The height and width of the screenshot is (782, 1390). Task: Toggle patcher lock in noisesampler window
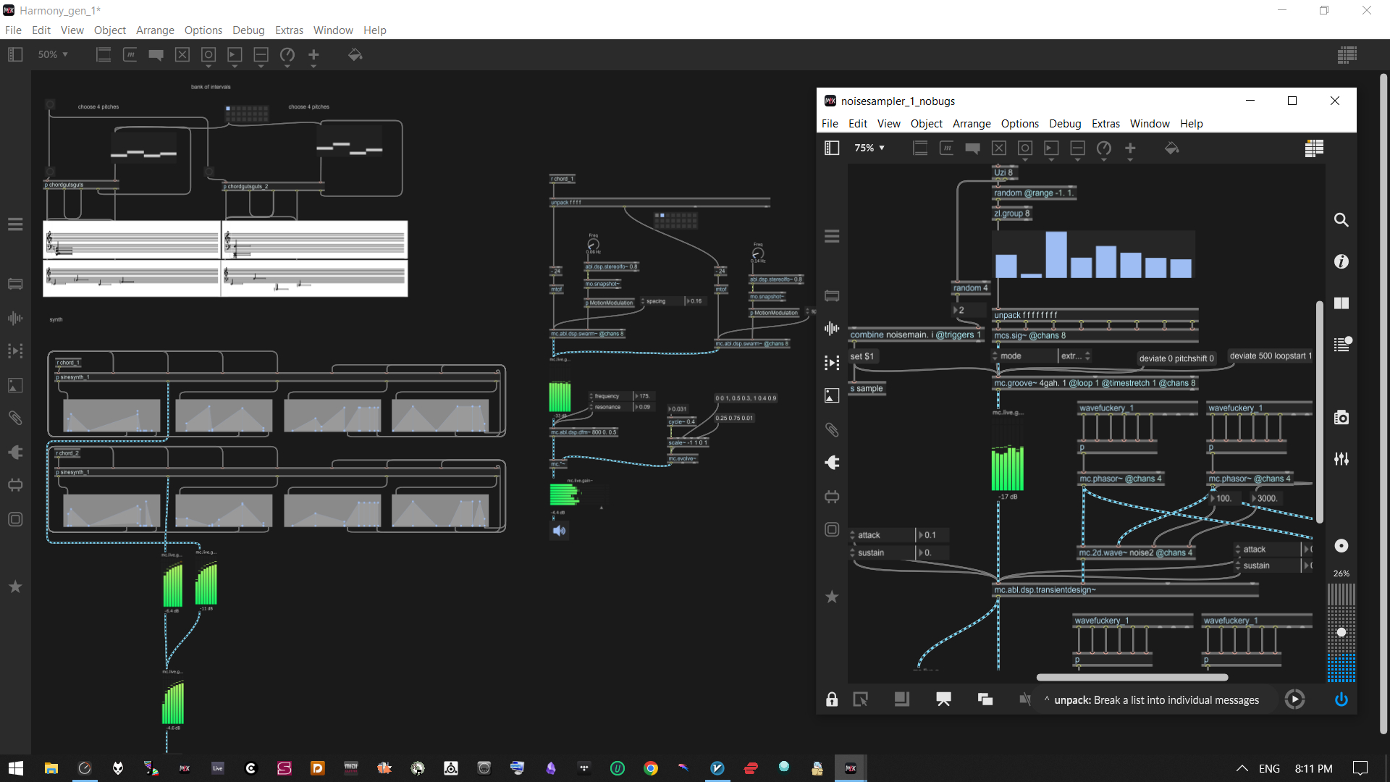[x=832, y=699]
